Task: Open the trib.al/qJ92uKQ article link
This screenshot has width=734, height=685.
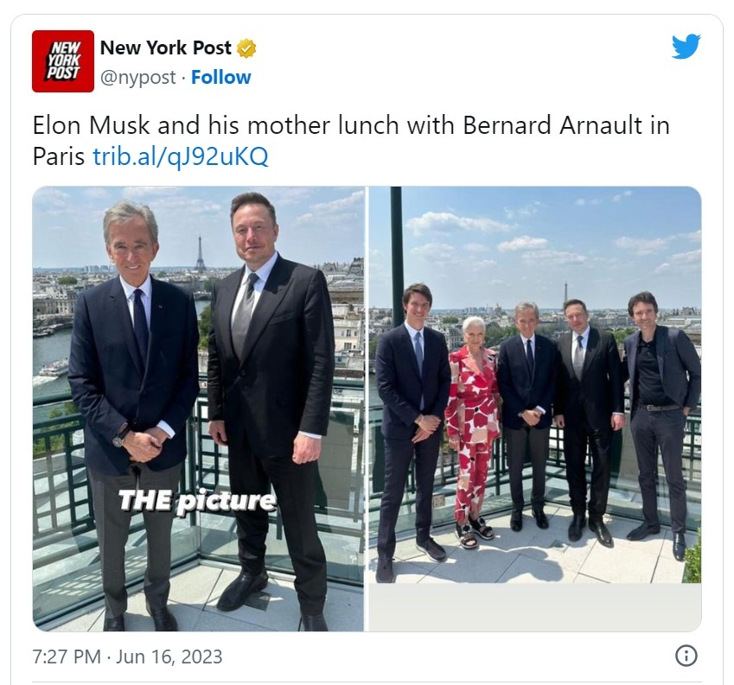Action: (x=181, y=155)
